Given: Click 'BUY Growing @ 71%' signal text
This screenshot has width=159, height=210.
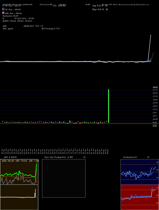Looking at the screenshot, I should (51, 29).
